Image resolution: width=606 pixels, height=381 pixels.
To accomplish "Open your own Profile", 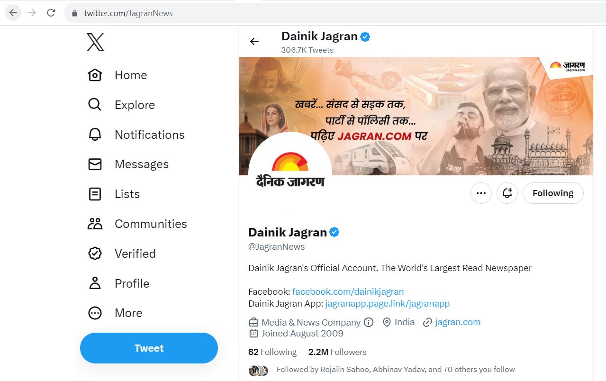I will coord(132,283).
